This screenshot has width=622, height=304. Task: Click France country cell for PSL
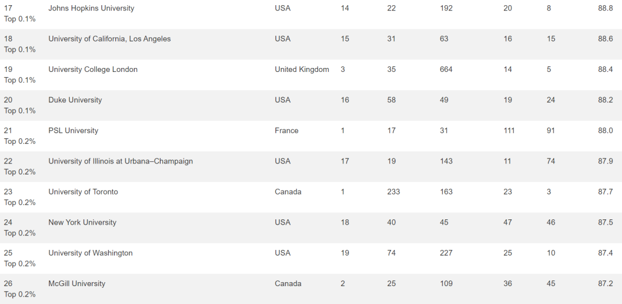pos(286,130)
